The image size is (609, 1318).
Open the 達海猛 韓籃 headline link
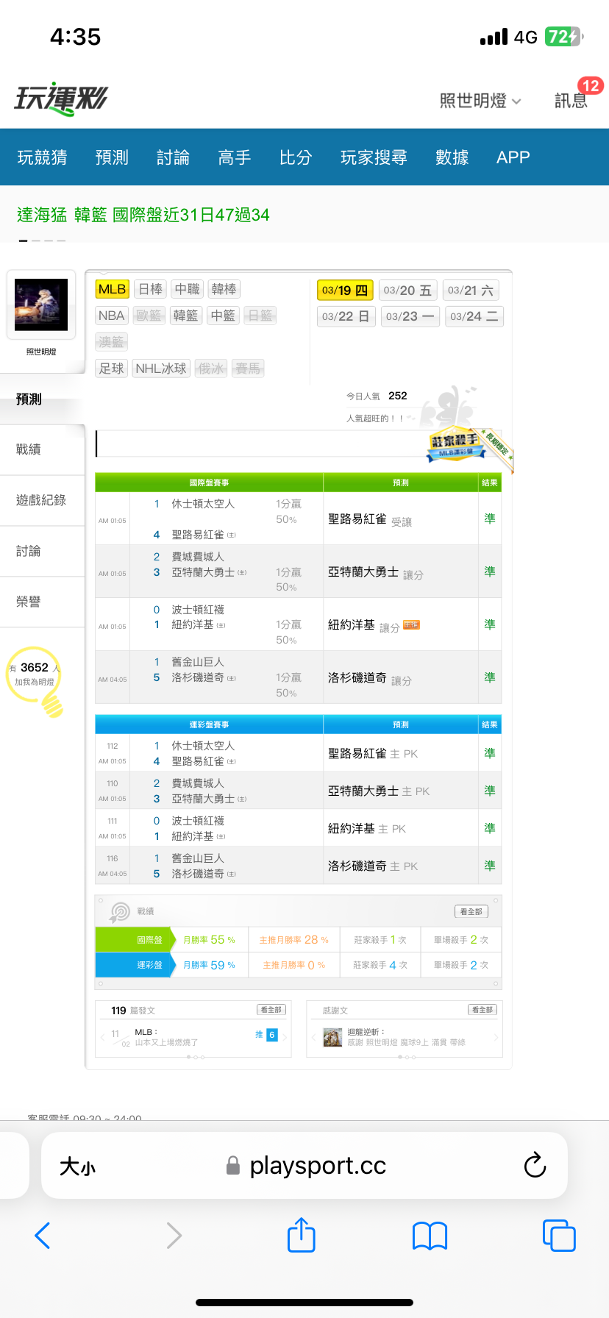point(143,215)
